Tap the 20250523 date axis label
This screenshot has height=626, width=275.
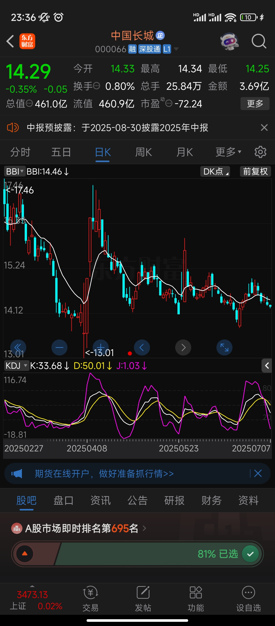click(x=179, y=448)
